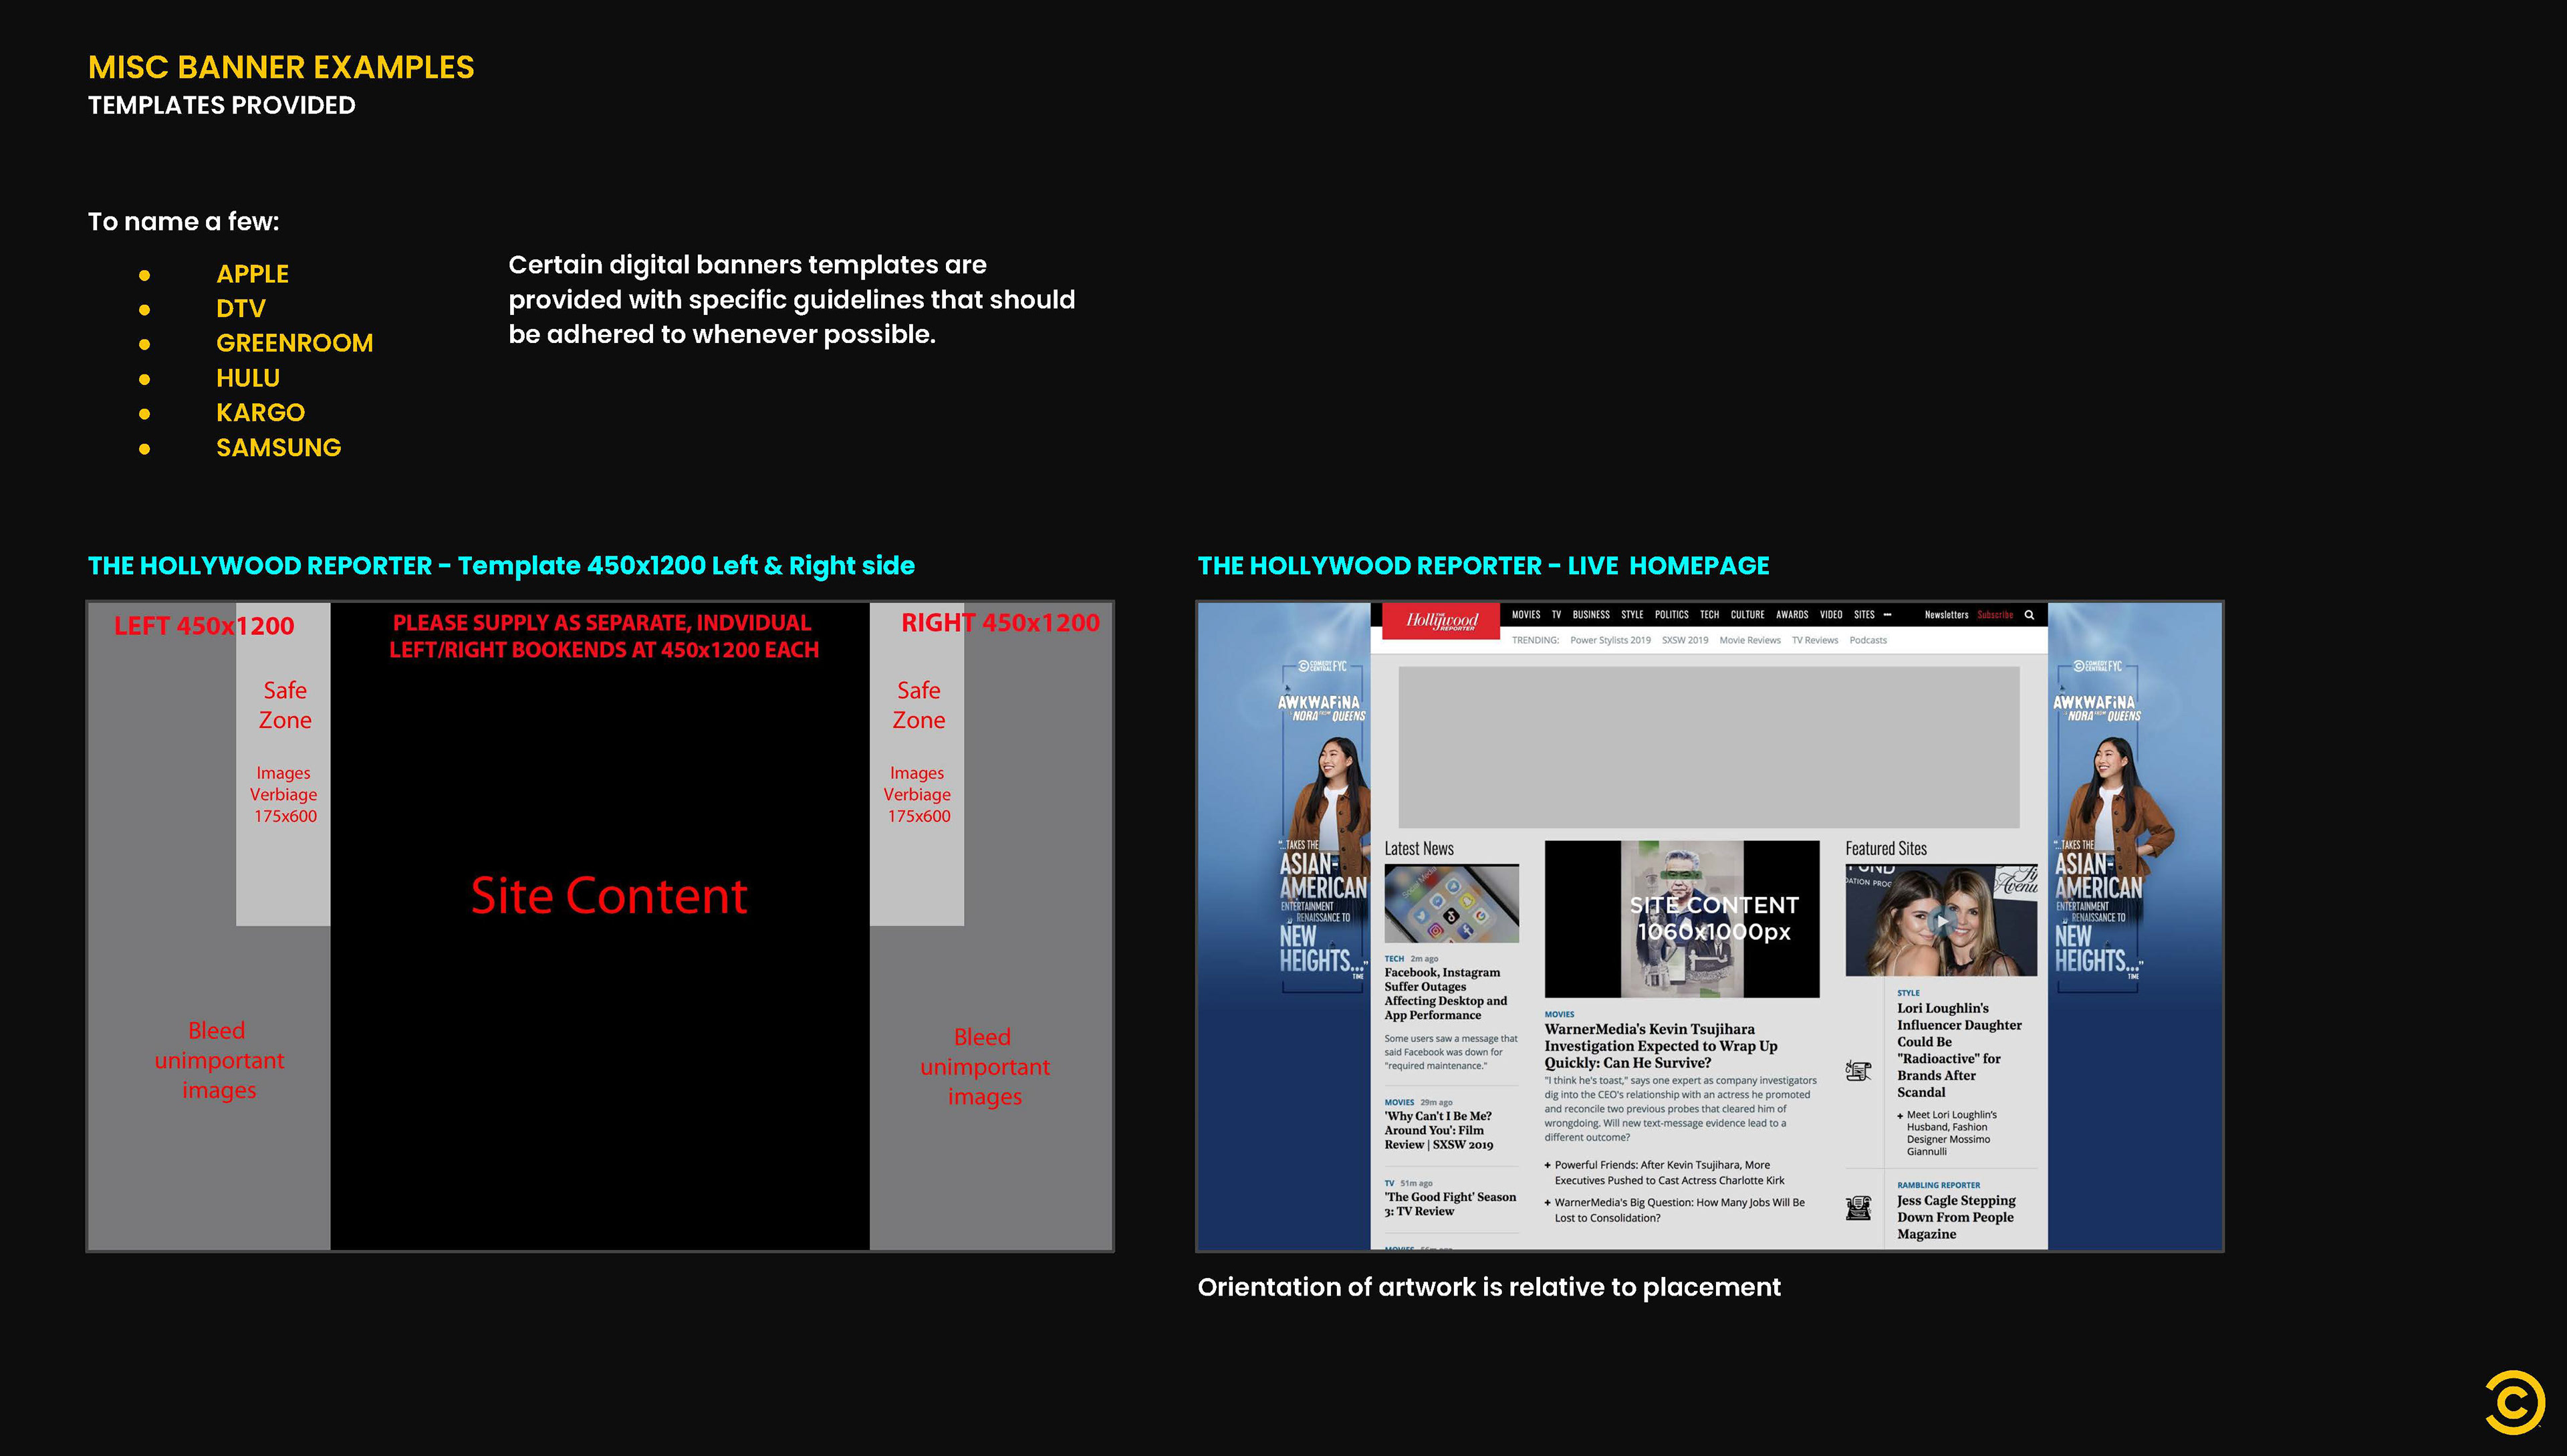
Task: Open the WarnerMedia's Big Question link
Action: tap(1679, 1210)
